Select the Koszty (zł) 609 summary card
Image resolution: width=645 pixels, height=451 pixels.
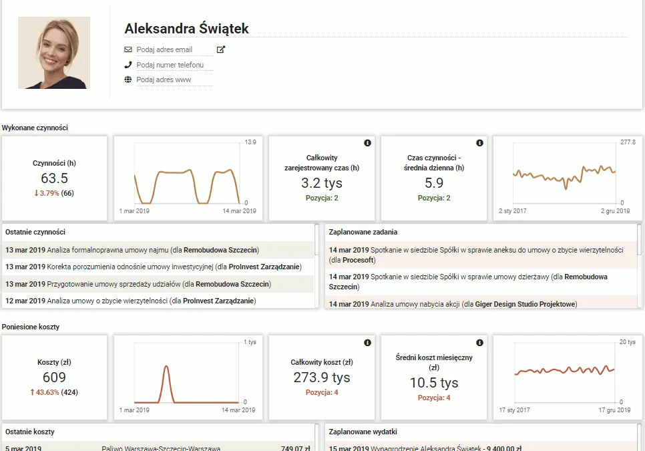54,378
